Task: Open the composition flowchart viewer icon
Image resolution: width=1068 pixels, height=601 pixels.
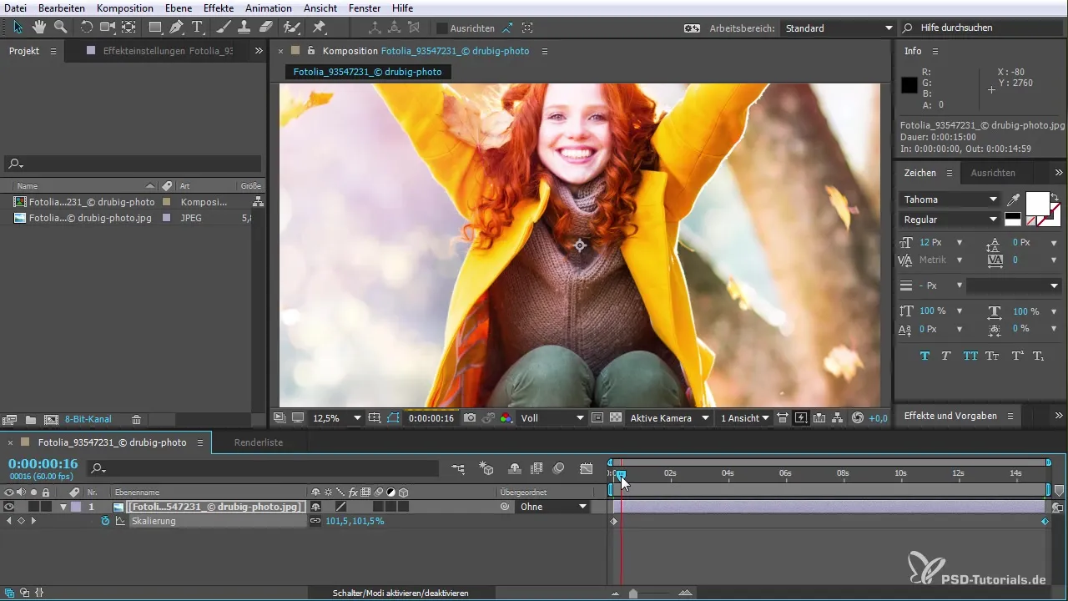Action: pyautogui.click(x=837, y=418)
